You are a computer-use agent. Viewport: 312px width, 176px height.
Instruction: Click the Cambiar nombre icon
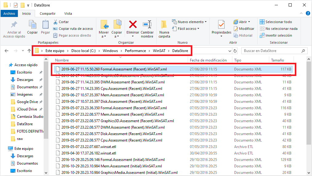pyautogui.click(x=147, y=24)
